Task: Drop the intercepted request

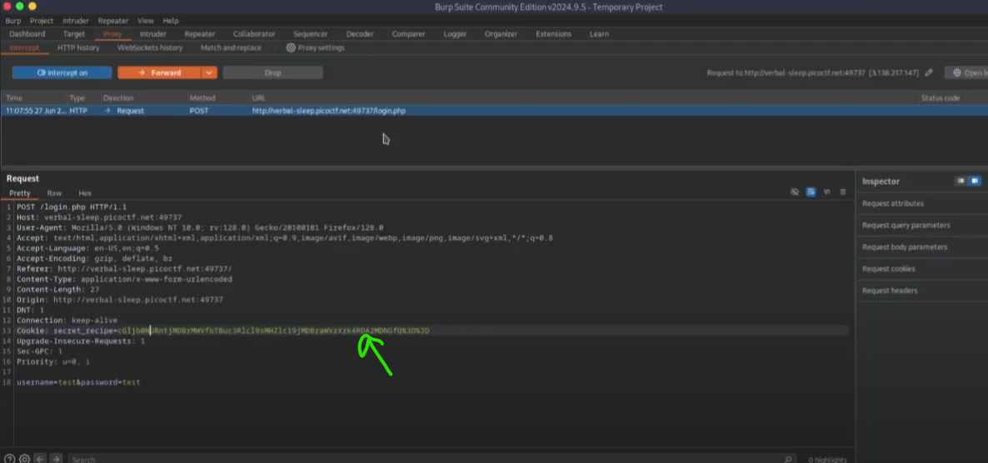Action: 273,73
